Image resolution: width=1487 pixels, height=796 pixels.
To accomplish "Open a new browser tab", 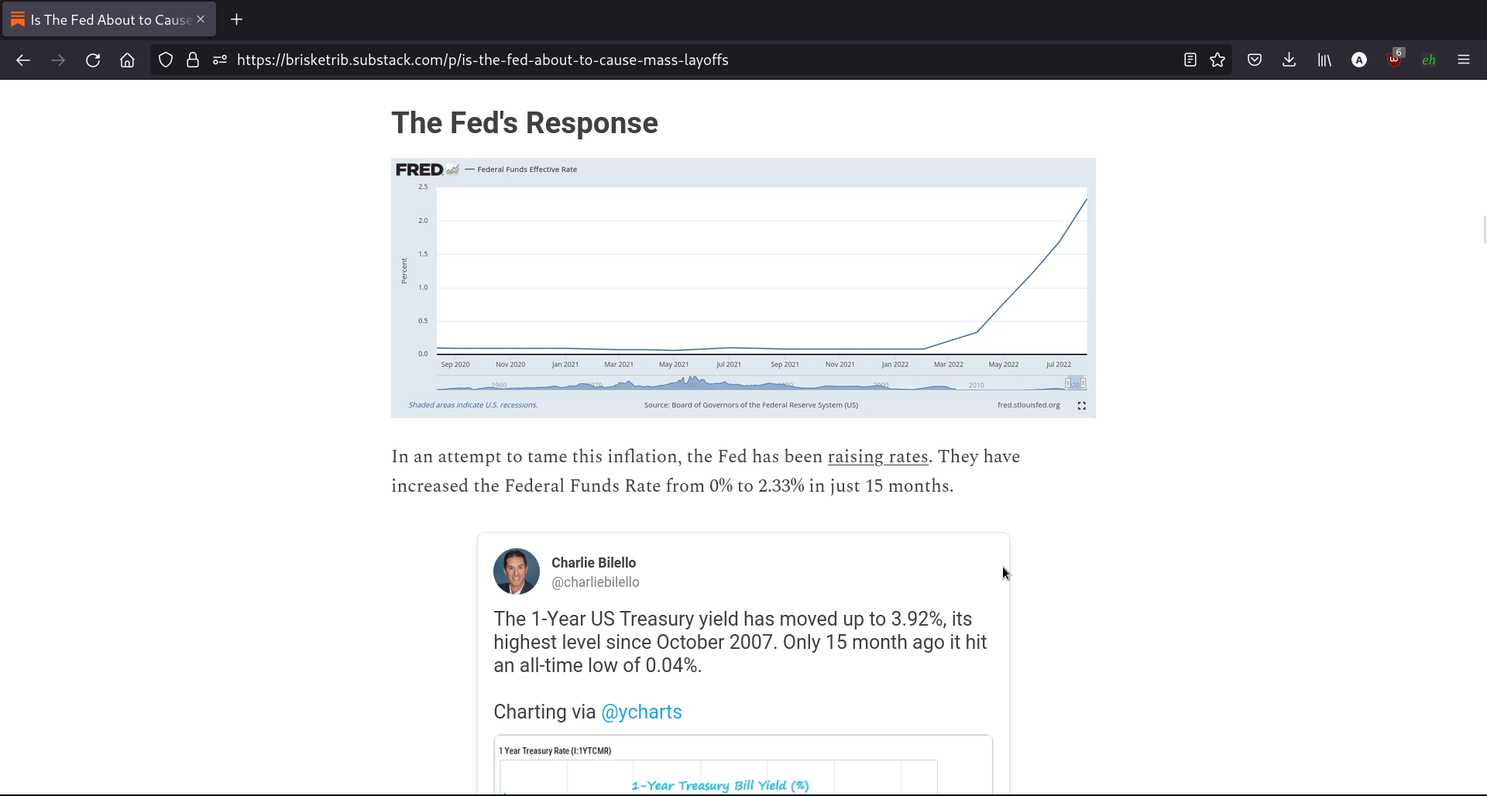I will coord(237,20).
